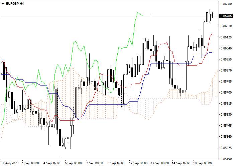Screen dimensions: 234x167
Task: Click the 8 Sep 16:00 time label
Action: 116,163
